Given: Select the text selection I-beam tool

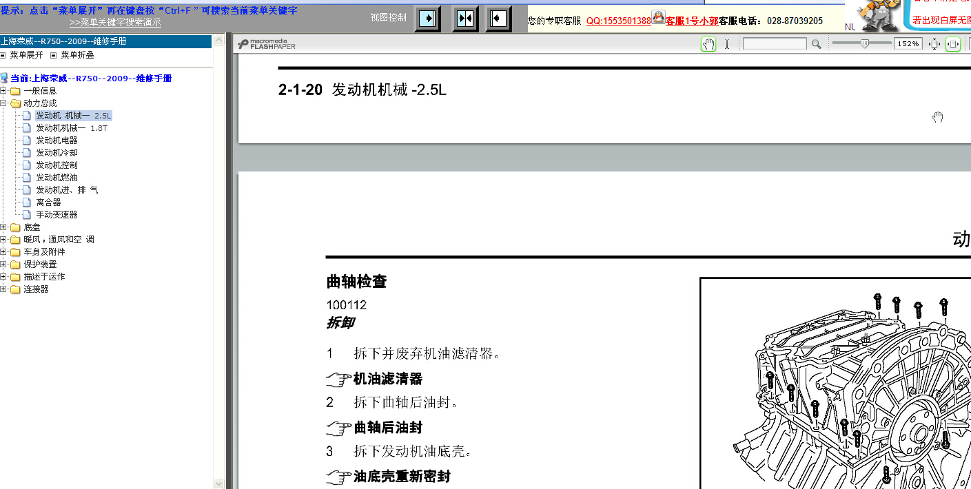Looking at the screenshot, I should click(x=726, y=44).
